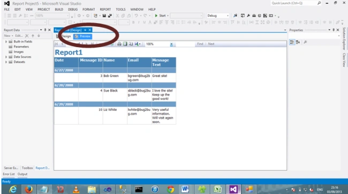
Task: Click the Cut scissors icon
Action: 117,16
